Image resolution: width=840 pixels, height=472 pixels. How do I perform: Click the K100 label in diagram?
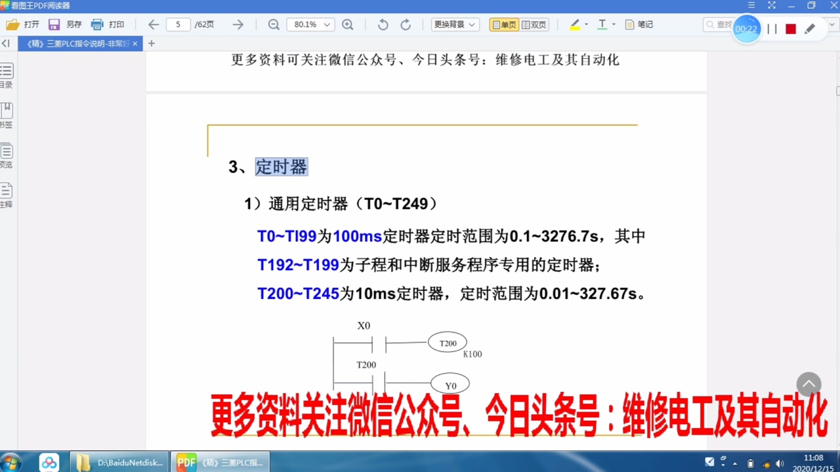tap(472, 354)
